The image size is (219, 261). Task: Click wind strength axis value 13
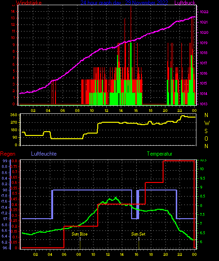[13, 18]
